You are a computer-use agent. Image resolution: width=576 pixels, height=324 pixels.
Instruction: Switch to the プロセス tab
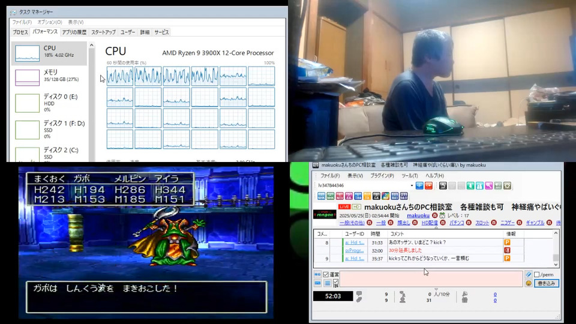tap(20, 32)
